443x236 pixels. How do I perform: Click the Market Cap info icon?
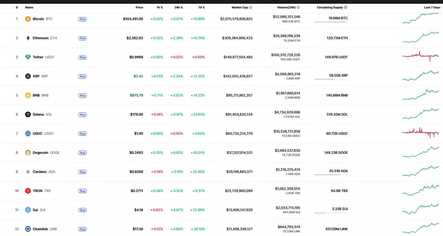coord(251,8)
